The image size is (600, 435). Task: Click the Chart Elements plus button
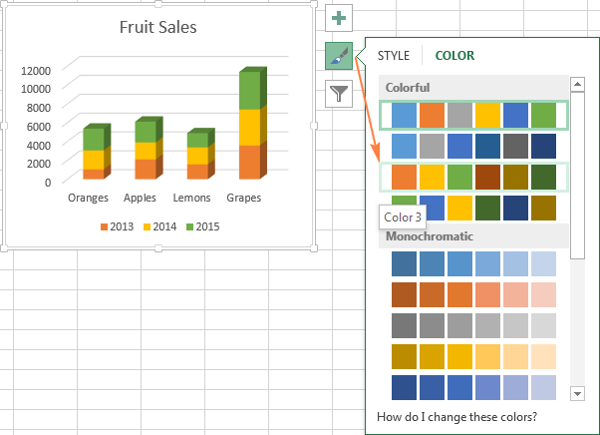pyautogui.click(x=340, y=19)
